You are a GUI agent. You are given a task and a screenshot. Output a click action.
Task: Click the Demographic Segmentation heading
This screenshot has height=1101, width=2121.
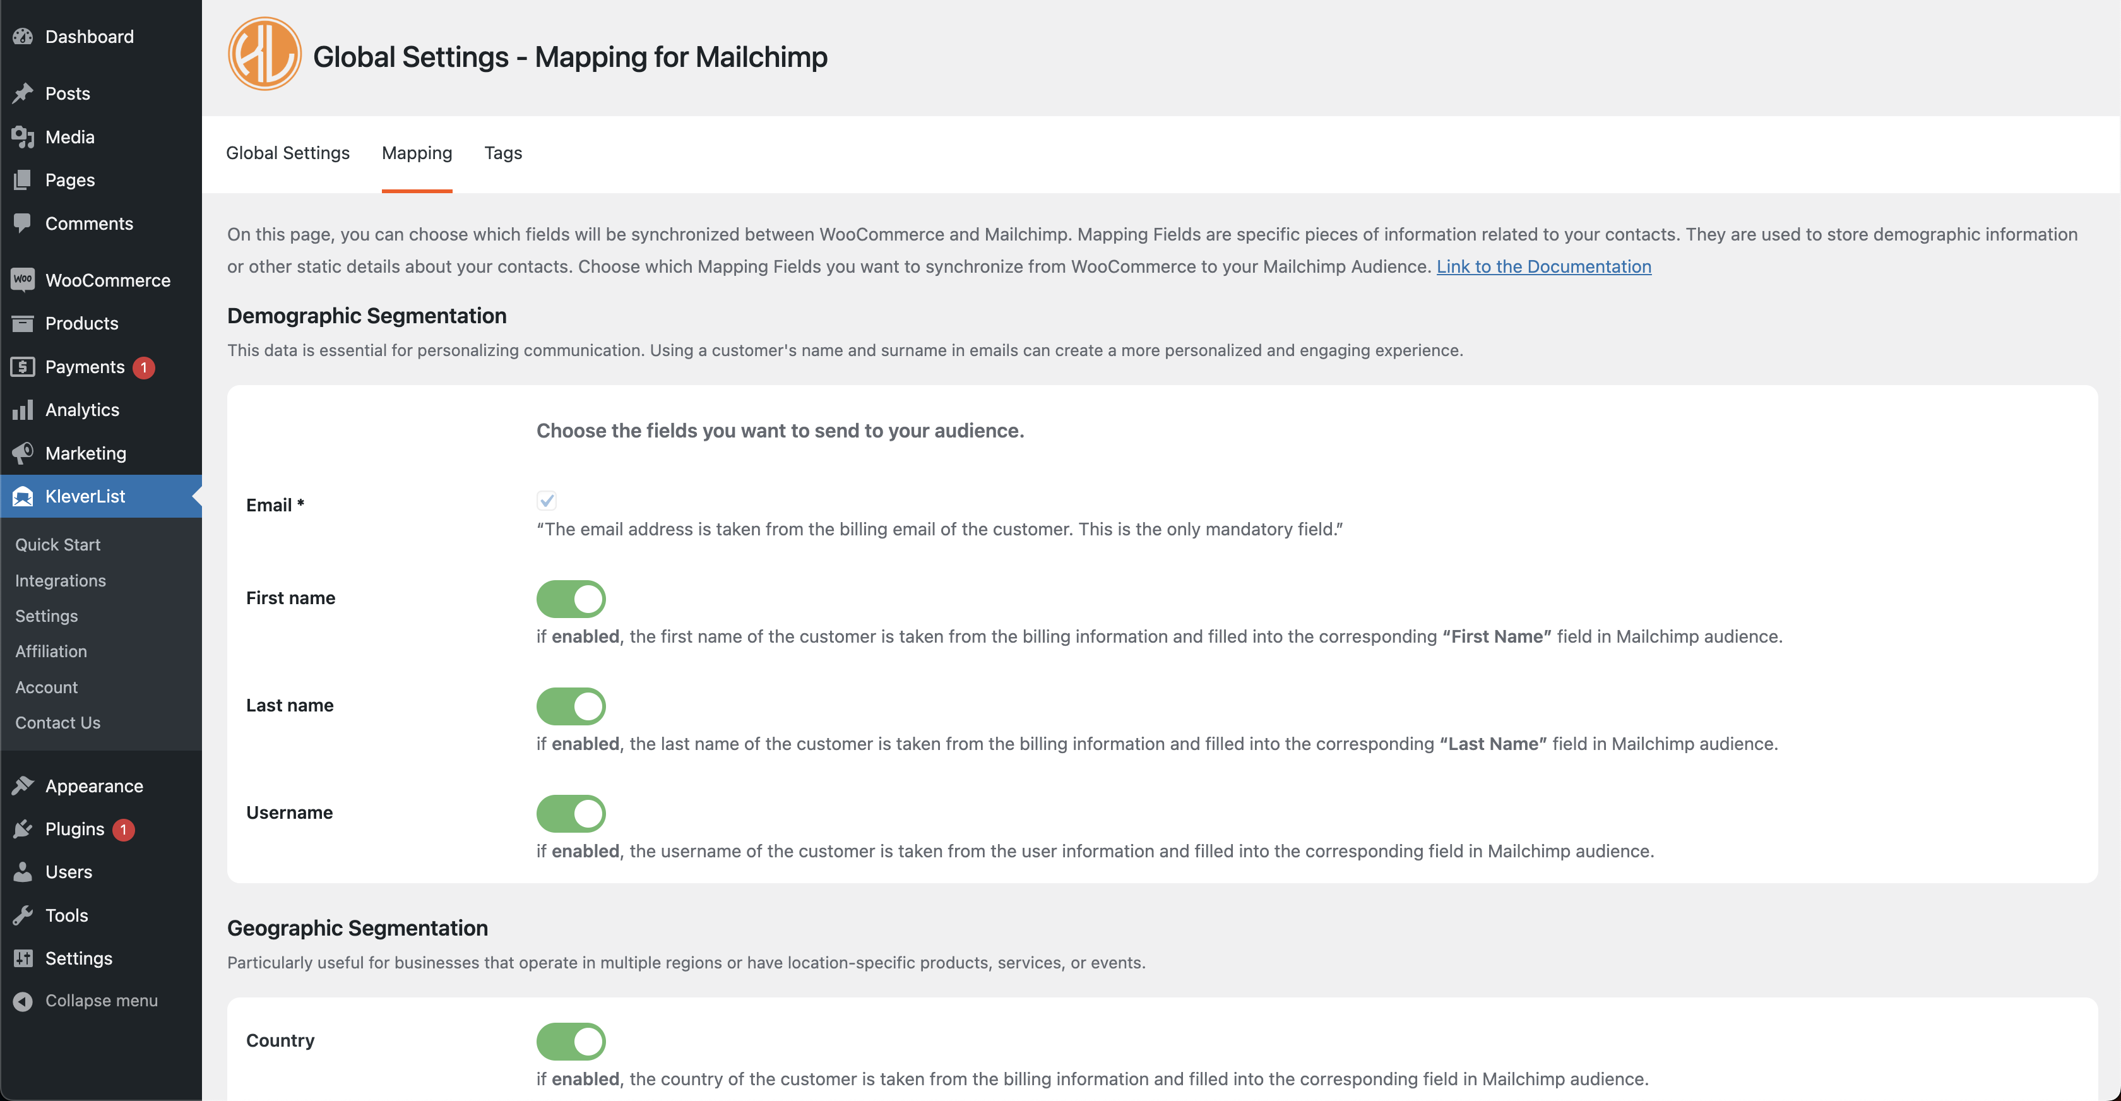pyautogui.click(x=366, y=316)
